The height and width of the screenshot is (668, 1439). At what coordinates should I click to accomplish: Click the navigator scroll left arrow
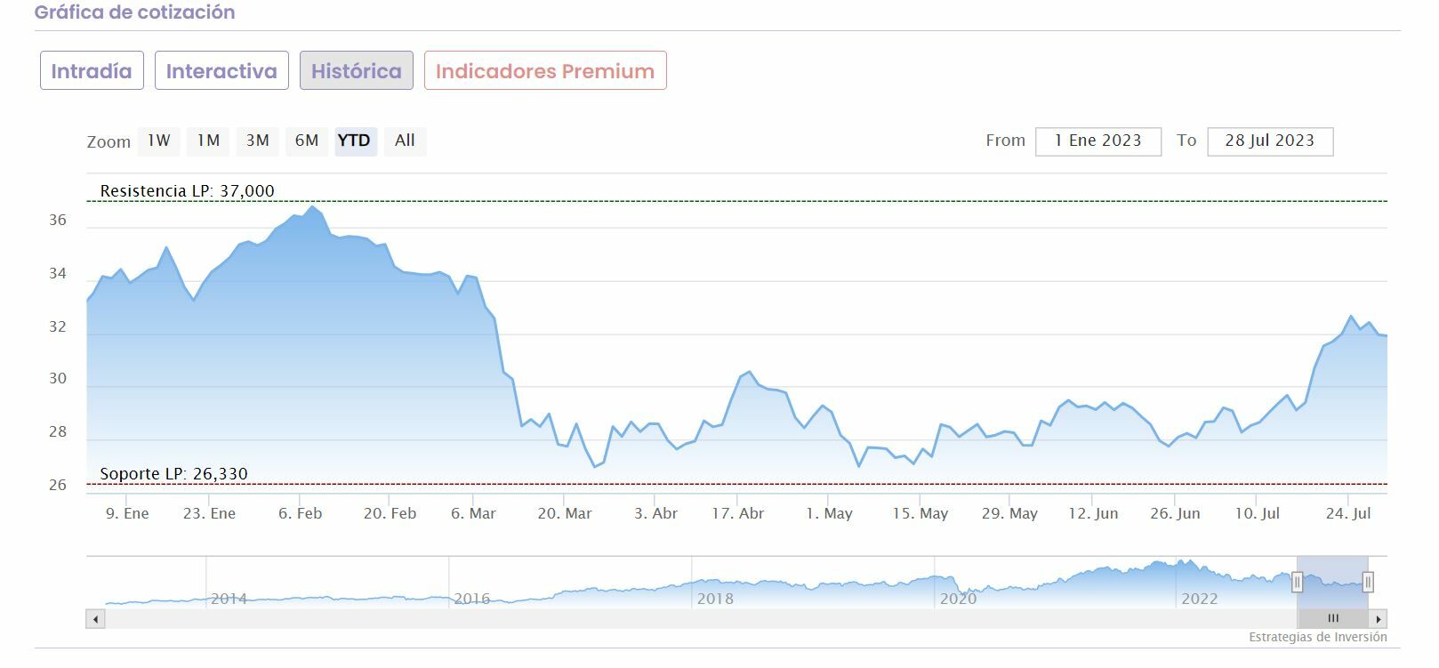click(x=95, y=619)
